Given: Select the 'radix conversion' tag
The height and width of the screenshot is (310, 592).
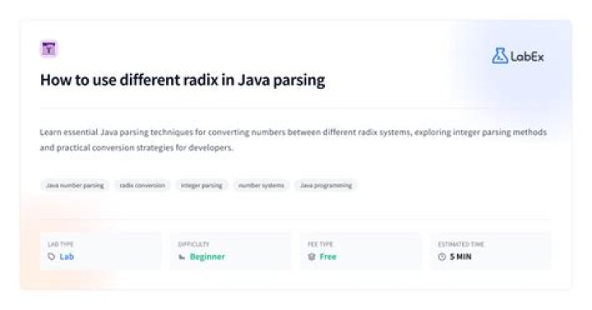Looking at the screenshot, I should tap(142, 185).
